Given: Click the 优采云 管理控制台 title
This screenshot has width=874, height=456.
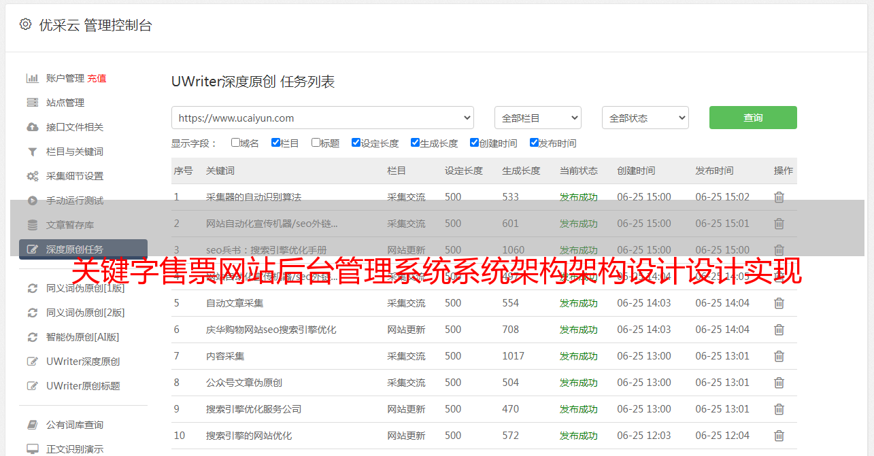Looking at the screenshot, I should [x=95, y=25].
